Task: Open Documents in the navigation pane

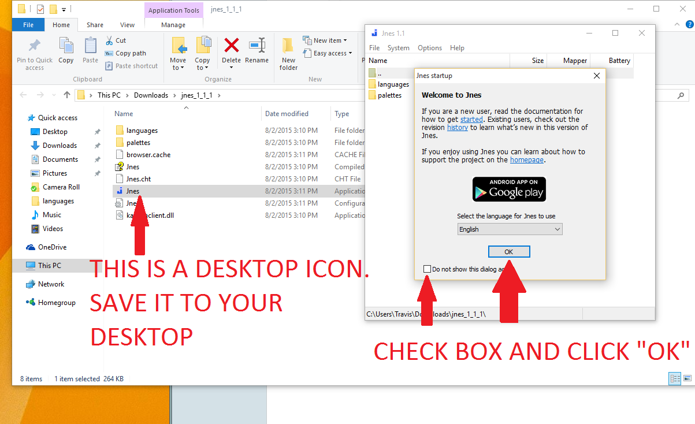Action: click(60, 159)
